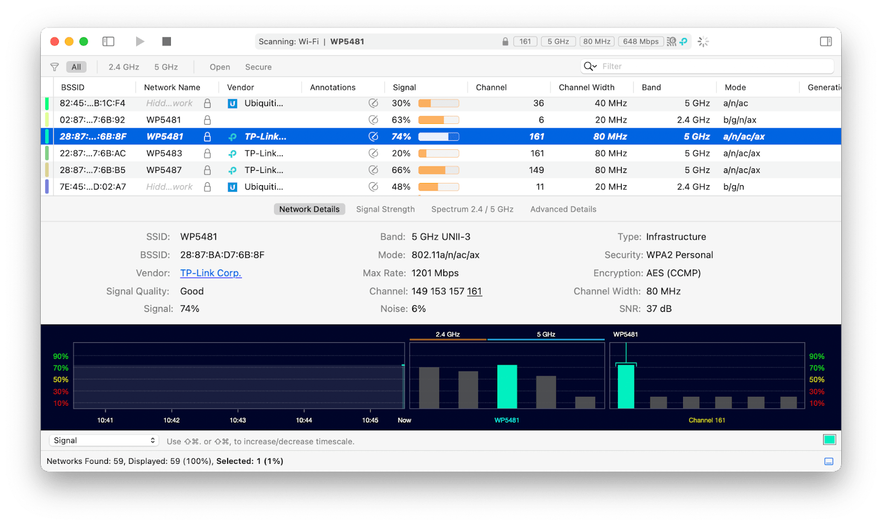Toggle the 5 GHz band filter
The height and width of the screenshot is (525, 882).
coord(166,67)
